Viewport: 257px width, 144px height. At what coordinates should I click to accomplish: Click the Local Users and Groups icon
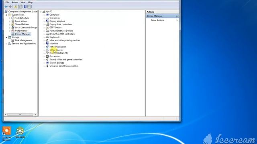click(13, 28)
